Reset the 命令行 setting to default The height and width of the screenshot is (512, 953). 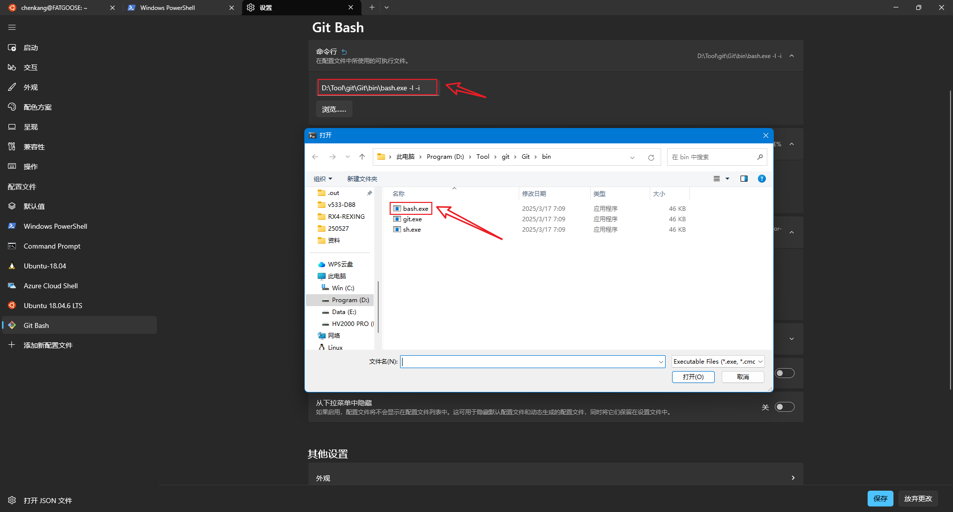click(344, 52)
